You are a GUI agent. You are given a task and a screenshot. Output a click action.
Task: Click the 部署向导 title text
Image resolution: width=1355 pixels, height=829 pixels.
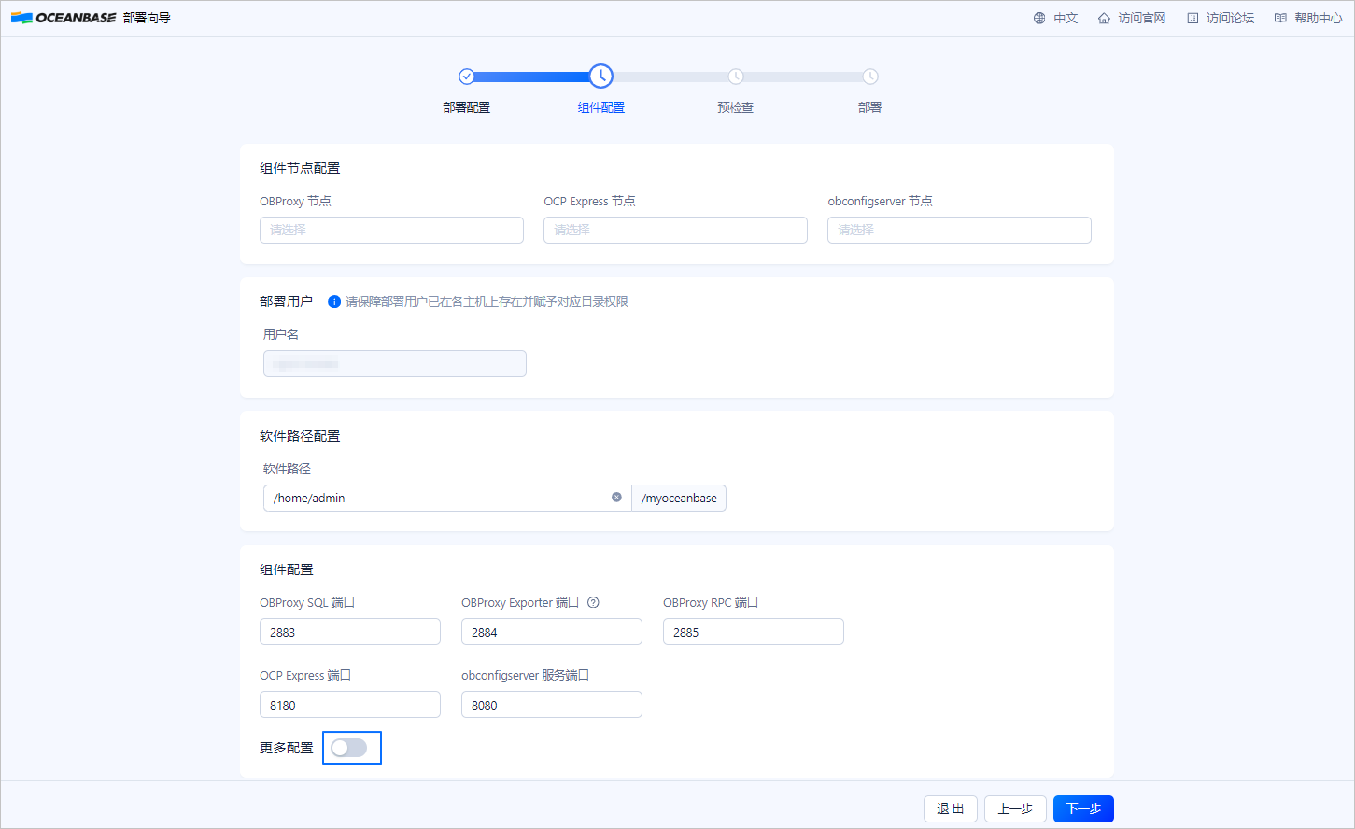pyautogui.click(x=147, y=18)
